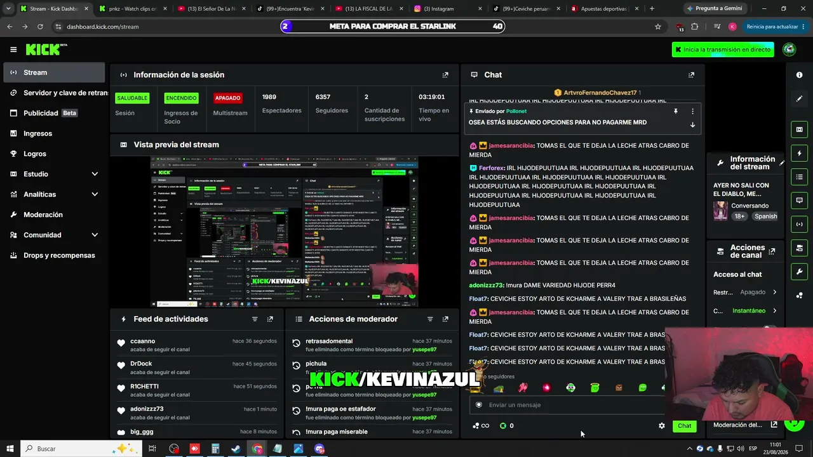Viewport: 813px width, 457px height.
Task: Click the browser address bar URL
Action: click(102, 27)
